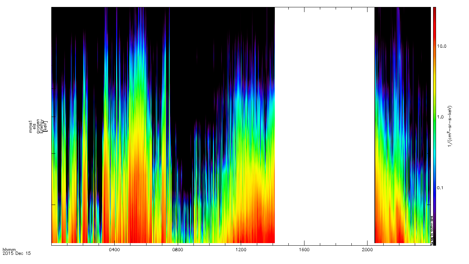
Task: Select the 0.1 color scale label
Action: tap(440, 188)
